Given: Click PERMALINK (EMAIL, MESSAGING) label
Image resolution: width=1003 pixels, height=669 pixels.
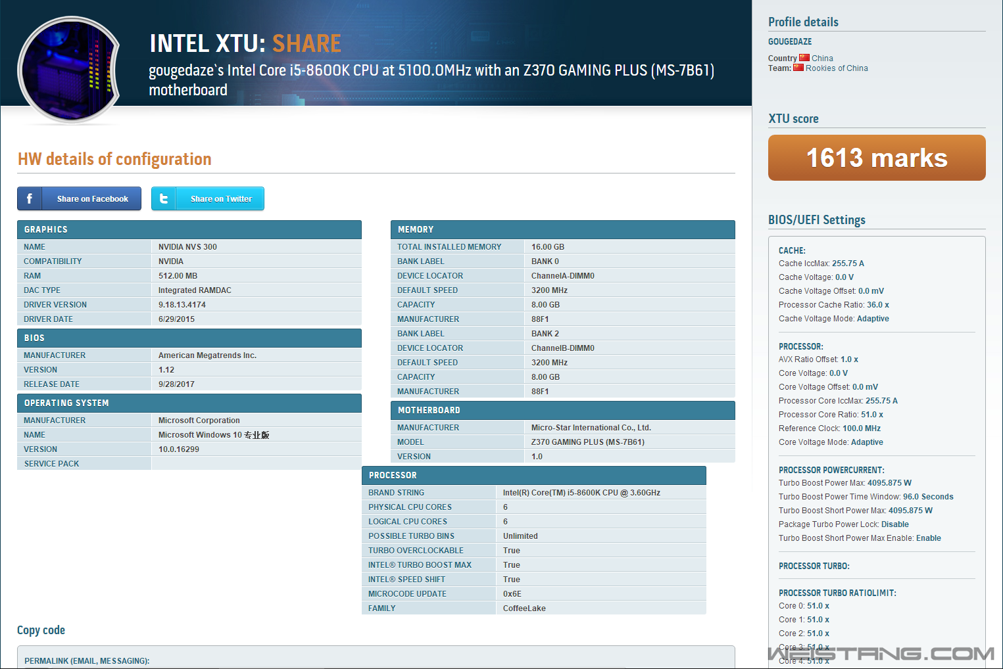Looking at the screenshot, I should 87,661.
